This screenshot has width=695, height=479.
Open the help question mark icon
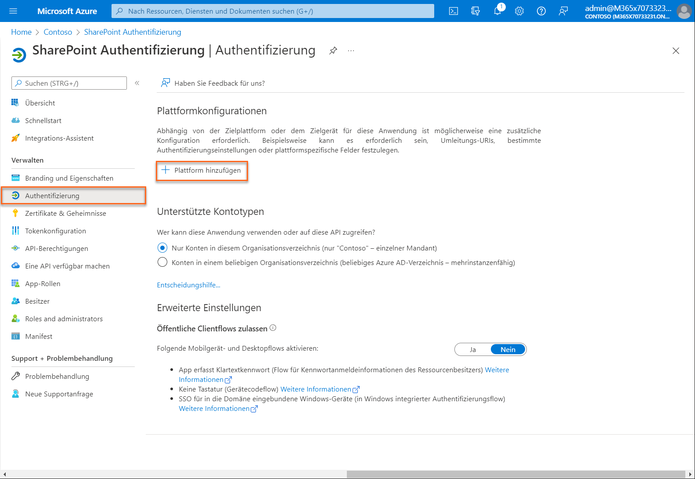[x=541, y=11]
